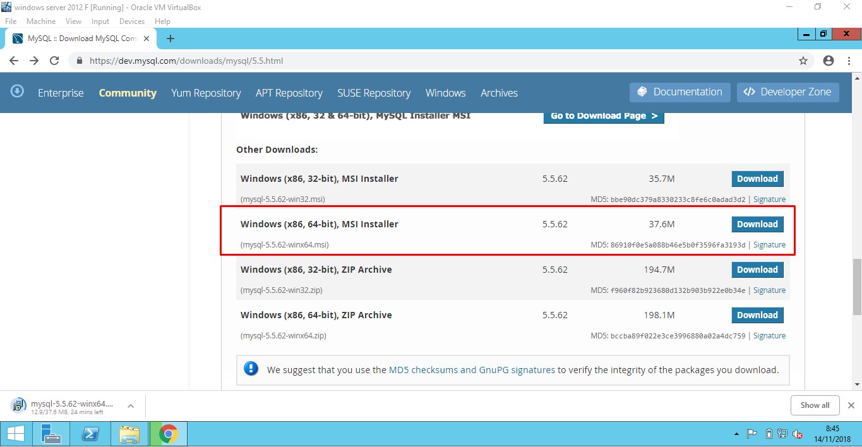Click the page vertical scrollbar thumb

(x=856, y=286)
